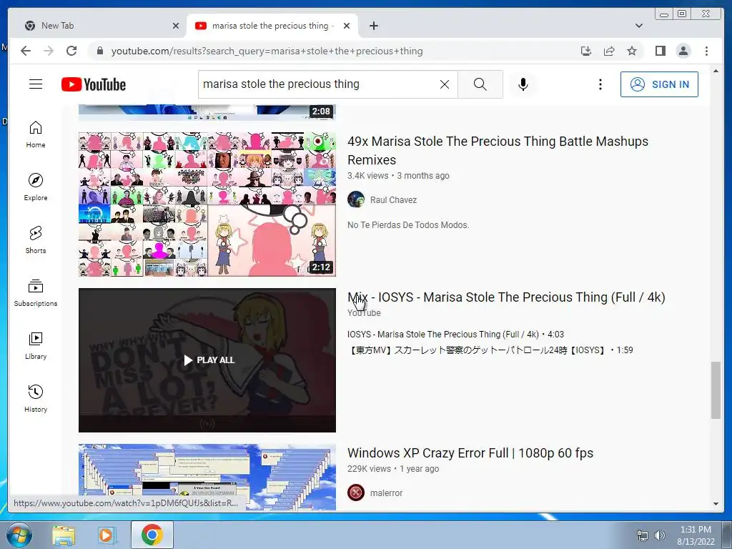Open History in the YouTube sidebar
This screenshot has width=732, height=549.
coord(36,398)
